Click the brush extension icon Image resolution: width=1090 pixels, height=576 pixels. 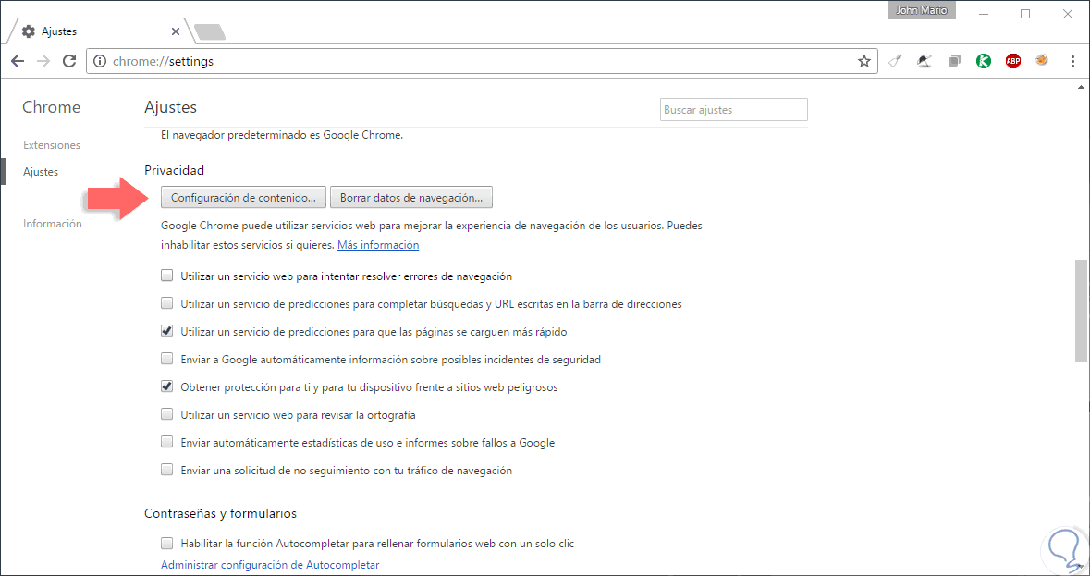click(895, 61)
